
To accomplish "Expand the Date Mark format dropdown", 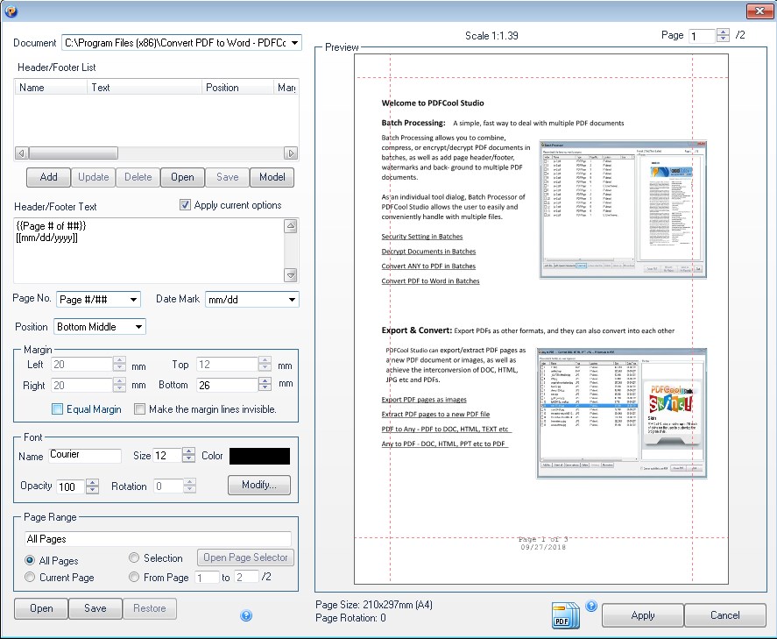I will pyautogui.click(x=292, y=300).
